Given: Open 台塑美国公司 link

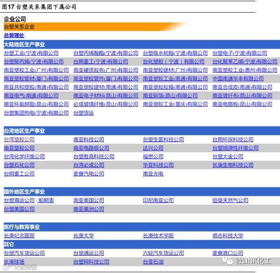Looking at the screenshot, I should tap(19, 209).
